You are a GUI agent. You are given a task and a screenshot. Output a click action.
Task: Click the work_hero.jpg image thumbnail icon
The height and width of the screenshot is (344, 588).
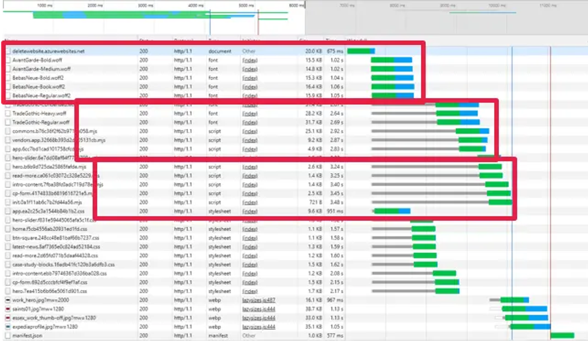coord(7,300)
